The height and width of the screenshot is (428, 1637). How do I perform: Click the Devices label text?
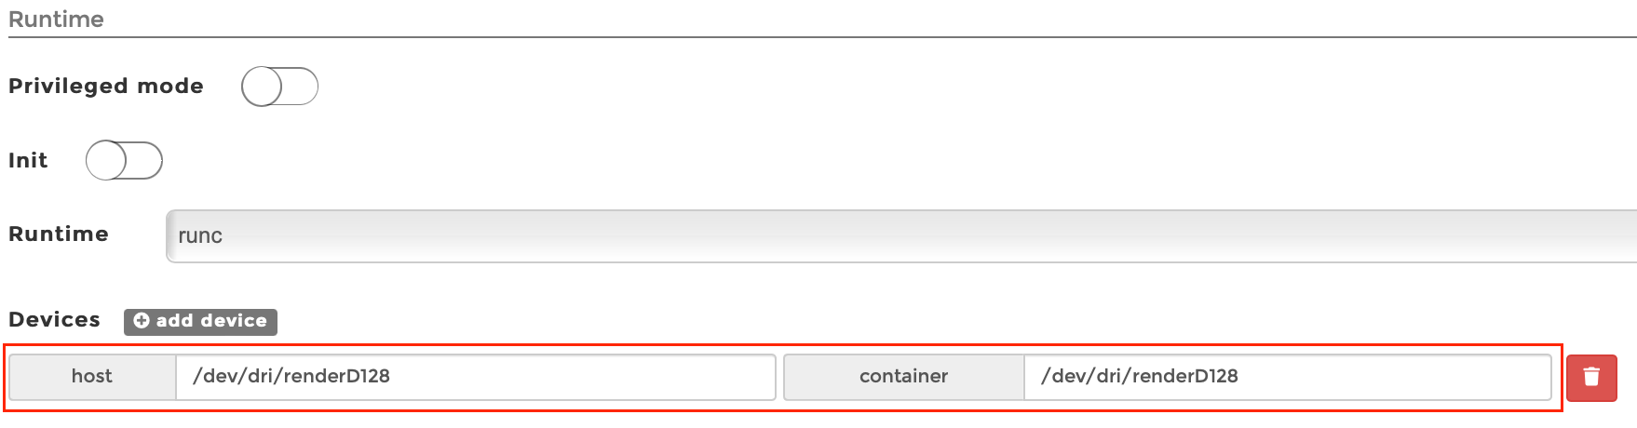54,320
